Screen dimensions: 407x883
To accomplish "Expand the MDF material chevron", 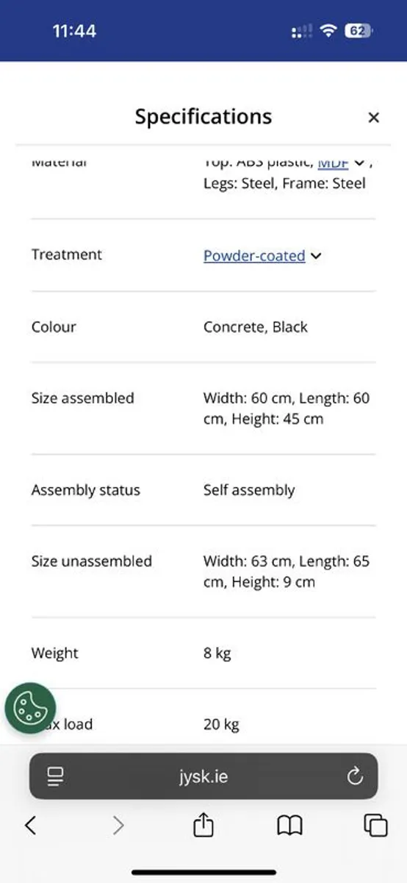I will tap(359, 163).
